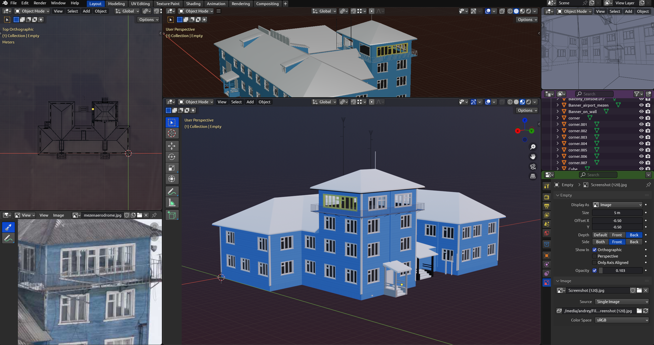The width and height of the screenshot is (654, 345).
Task: Switch to orthographic/perspective grid view button
Action: coord(533,176)
